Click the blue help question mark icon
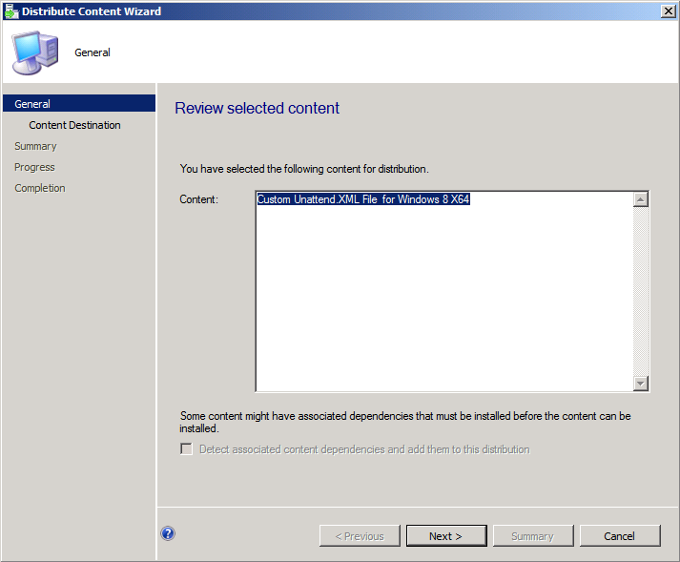Image resolution: width=680 pixels, height=562 pixels. coord(168,533)
